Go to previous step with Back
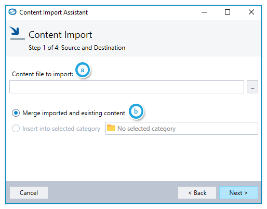This screenshot has width=267, height=209. coord(197,192)
